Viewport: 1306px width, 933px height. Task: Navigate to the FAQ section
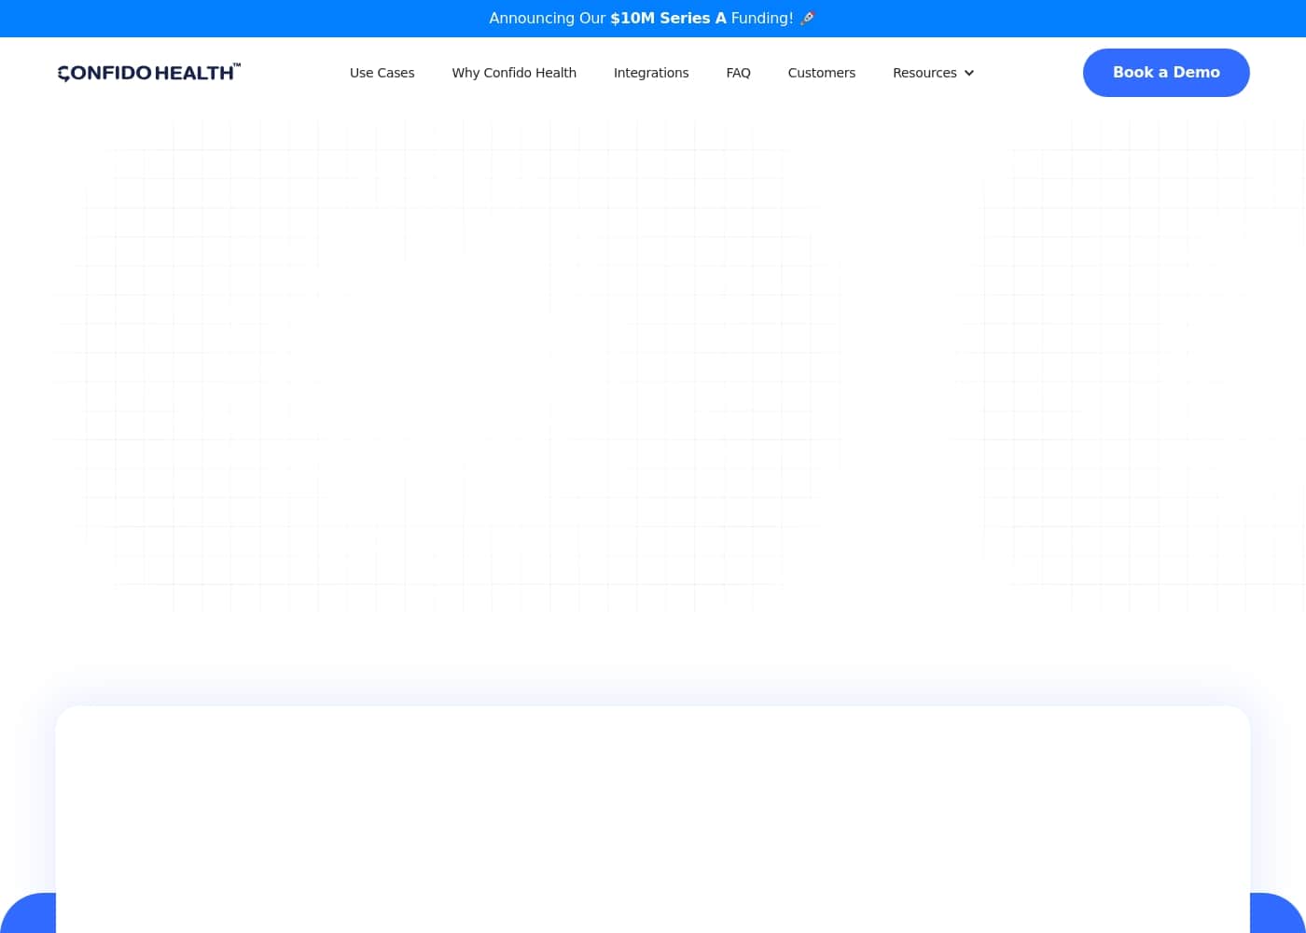pyautogui.click(x=738, y=73)
